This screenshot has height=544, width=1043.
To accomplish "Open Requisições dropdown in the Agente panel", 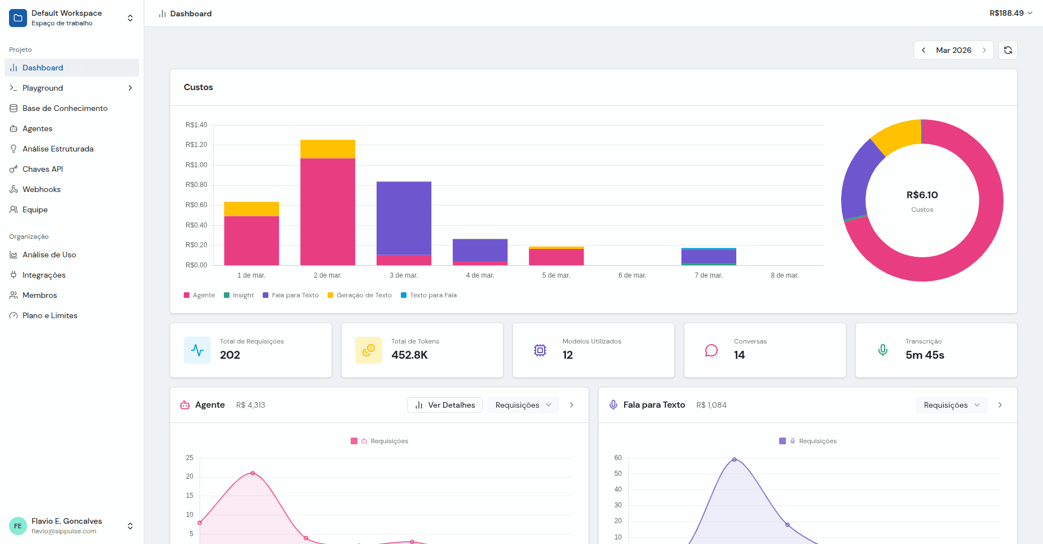I will tap(523, 405).
